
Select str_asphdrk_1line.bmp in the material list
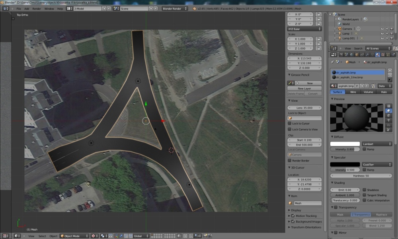[x=348, y=78]
